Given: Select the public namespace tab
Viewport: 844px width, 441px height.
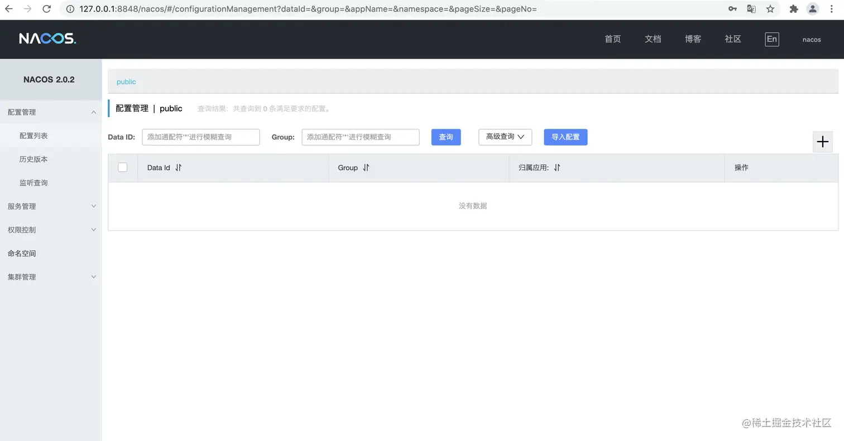Looking at the screenshot, I should 126,82.
